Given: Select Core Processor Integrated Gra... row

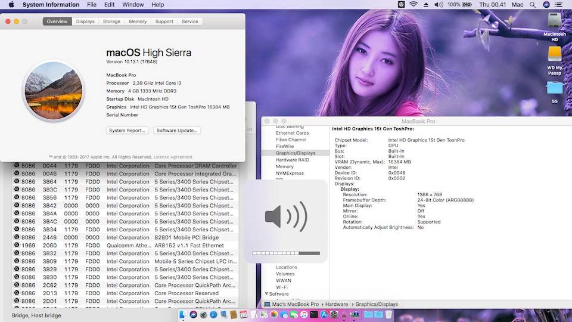Looking at the screenshot, I should click(126, 174).
